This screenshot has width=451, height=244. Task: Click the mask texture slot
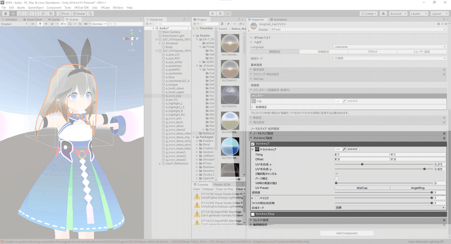point(257,198)
